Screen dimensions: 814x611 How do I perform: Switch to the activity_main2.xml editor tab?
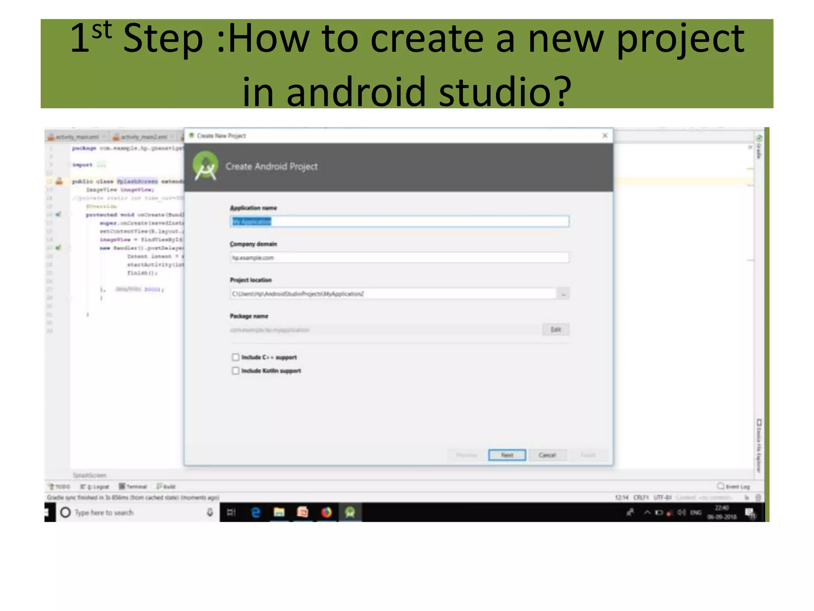point(144,137)
